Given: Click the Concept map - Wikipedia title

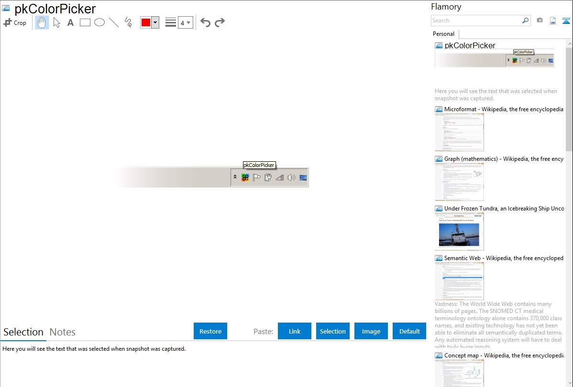Looking at the screenshot, I should pos(504,355).
